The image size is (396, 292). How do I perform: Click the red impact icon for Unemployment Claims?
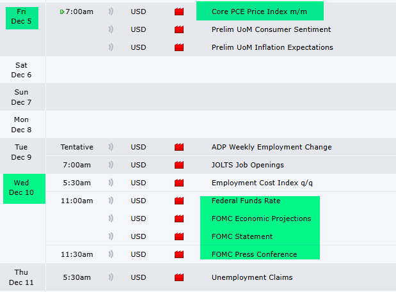pyautogui.click(x=179, y=277)
